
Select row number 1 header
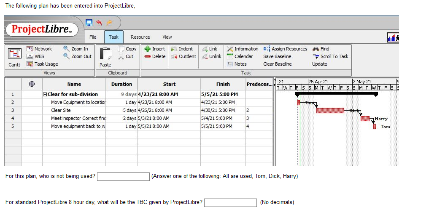[13, 94]
